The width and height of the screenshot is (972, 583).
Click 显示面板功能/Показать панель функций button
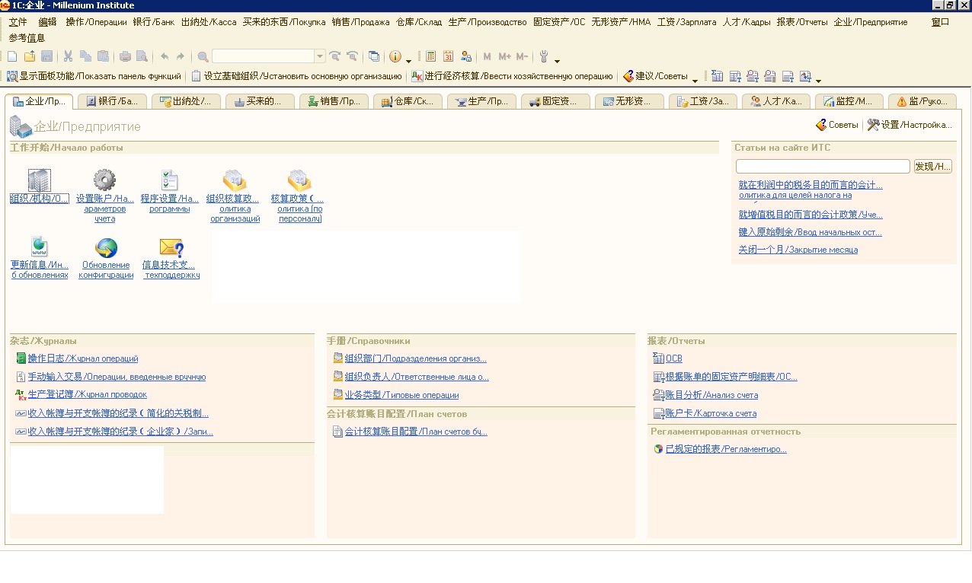point(94,76)
